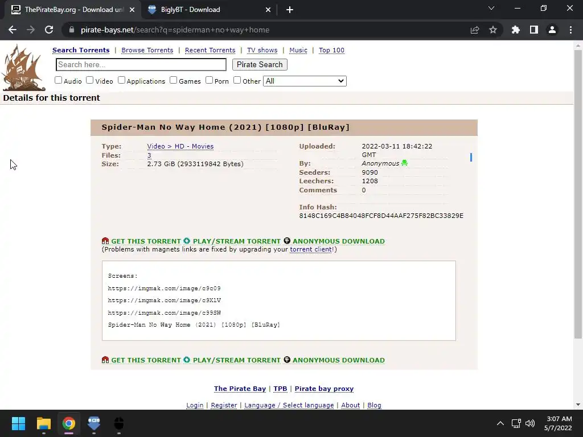Open the All category dropdown
This screenshot has width=583, height=437.
305,81
